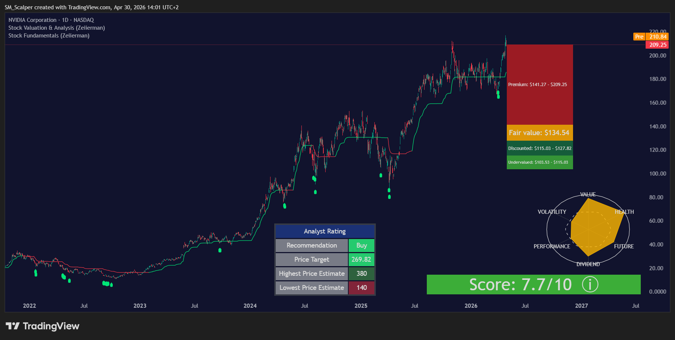Image resolution: width=675 pixels, height=340 pixels.
Task: Click the 160.00 price axis label
Action: tap(658, 103)
